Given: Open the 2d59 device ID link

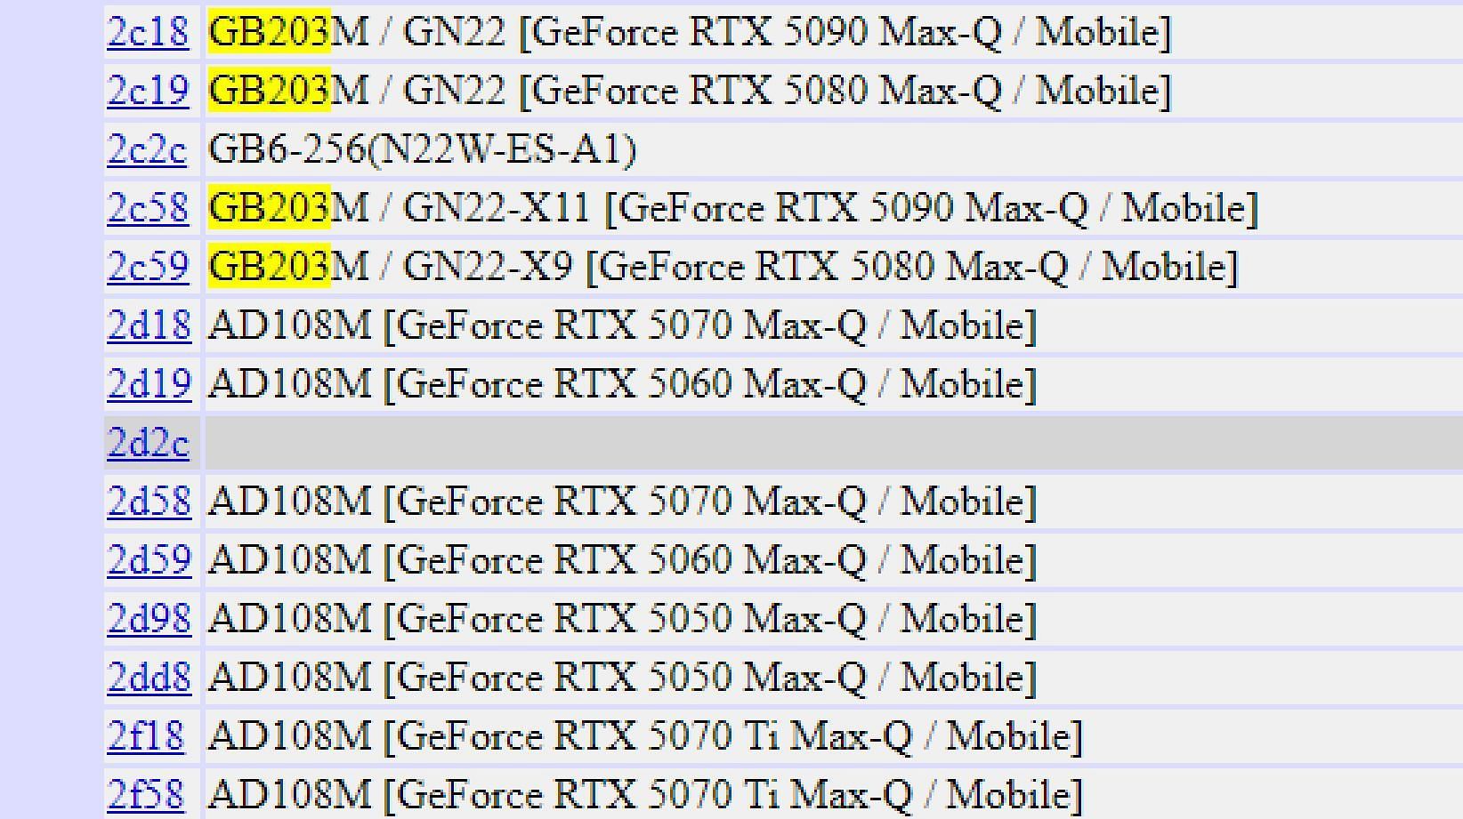Looking at the screenshot, I should coord(149,561).
